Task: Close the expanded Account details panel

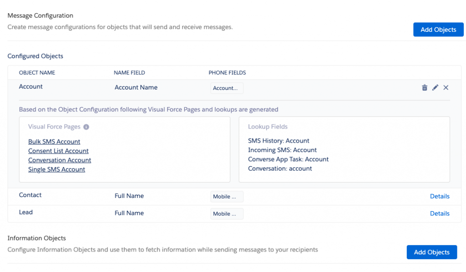Action: pos(446,87)
